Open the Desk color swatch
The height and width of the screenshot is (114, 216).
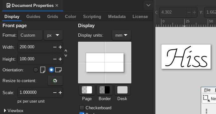122,90
